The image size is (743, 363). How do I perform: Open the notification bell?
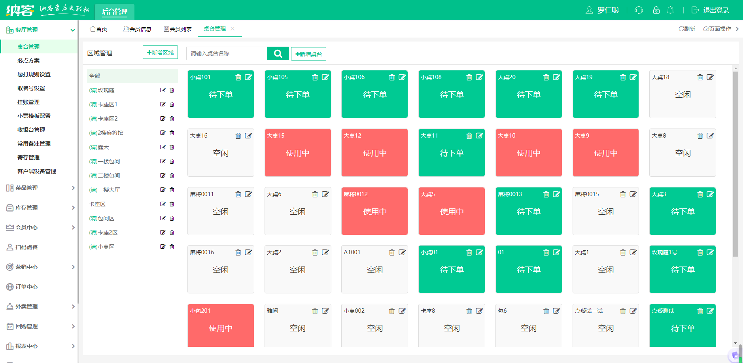click(x=671, y=10)
